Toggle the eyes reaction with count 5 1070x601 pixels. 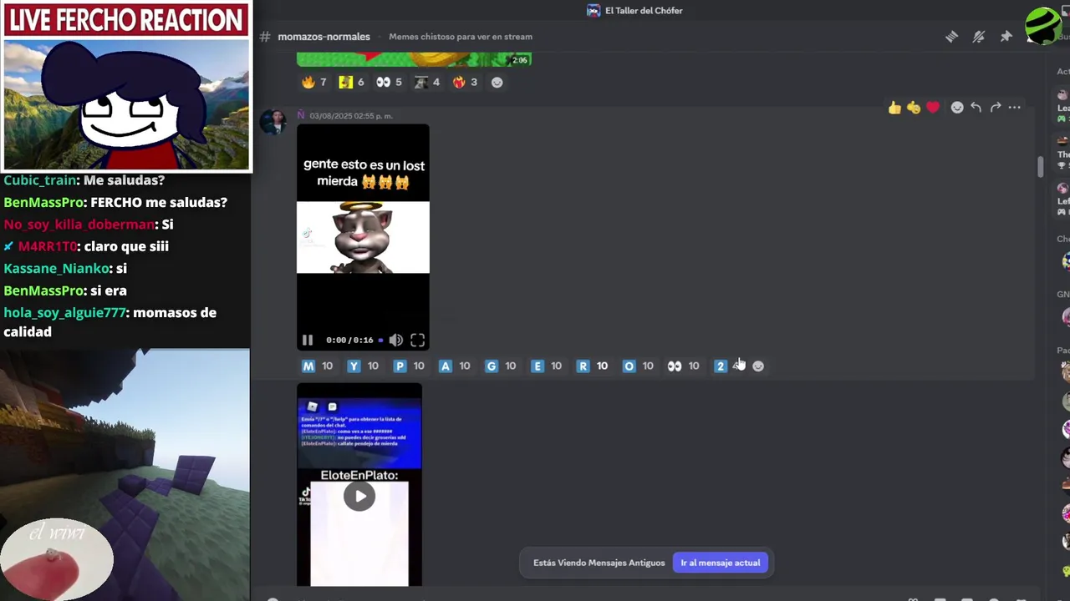tap(390, 82)
